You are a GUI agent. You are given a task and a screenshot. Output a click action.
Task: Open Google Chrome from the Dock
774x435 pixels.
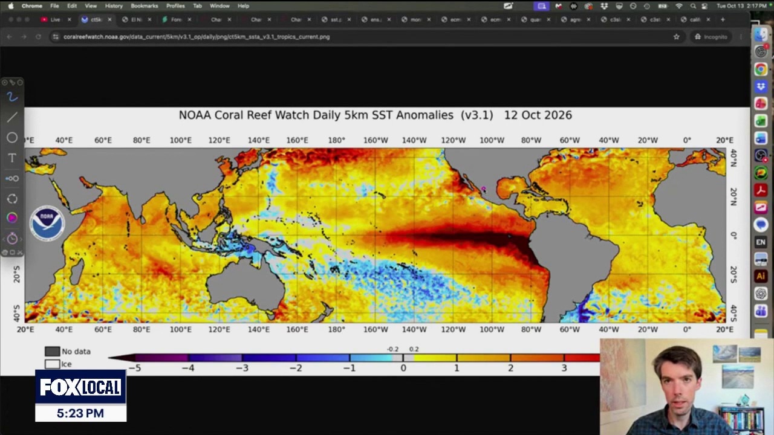click(761, 69)
